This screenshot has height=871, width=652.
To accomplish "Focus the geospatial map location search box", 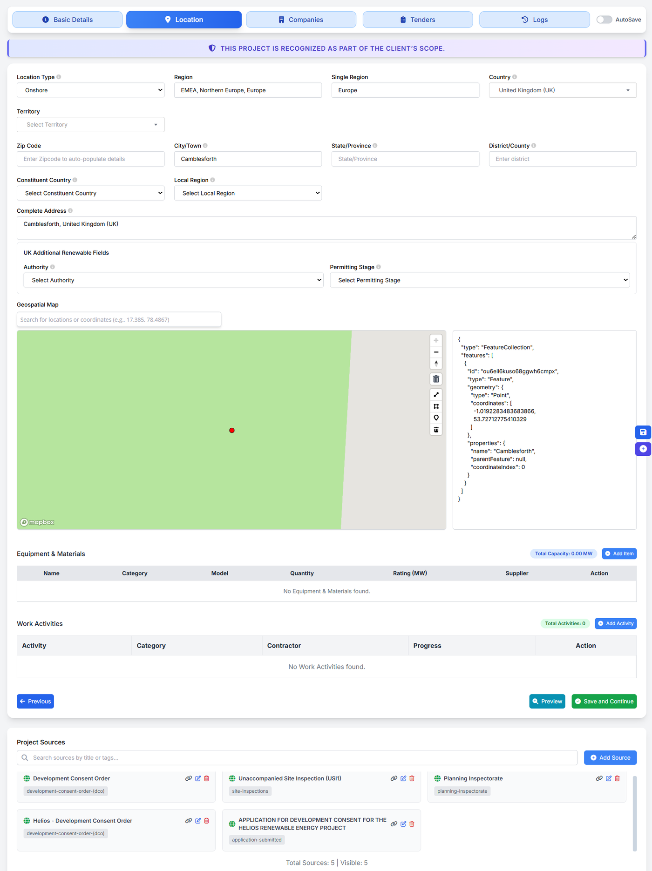I will [x=119, y=320].
